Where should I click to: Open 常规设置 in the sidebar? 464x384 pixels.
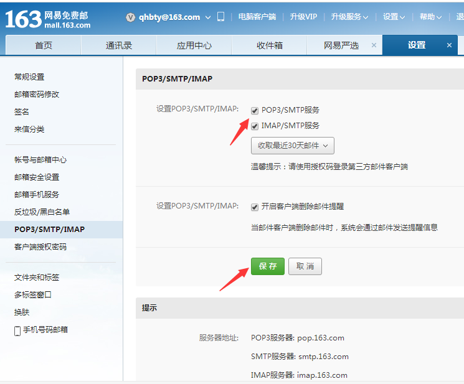(29, 77)
